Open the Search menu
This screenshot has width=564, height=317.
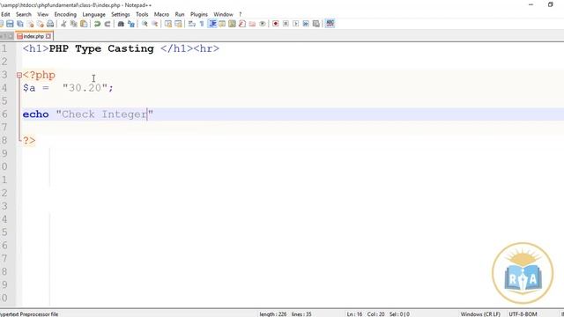(24, 14)
